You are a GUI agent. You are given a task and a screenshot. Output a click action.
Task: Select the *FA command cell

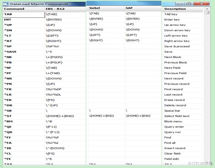24,143
